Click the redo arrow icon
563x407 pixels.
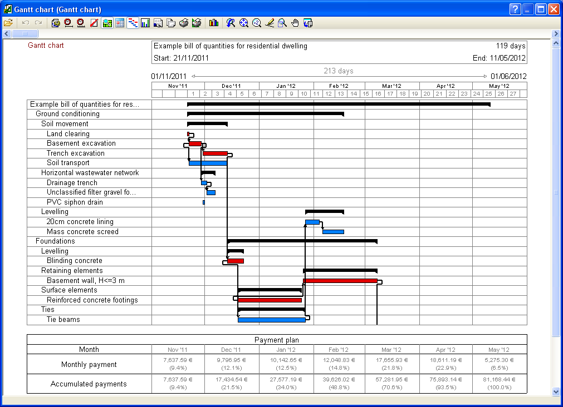click(38, 23)
